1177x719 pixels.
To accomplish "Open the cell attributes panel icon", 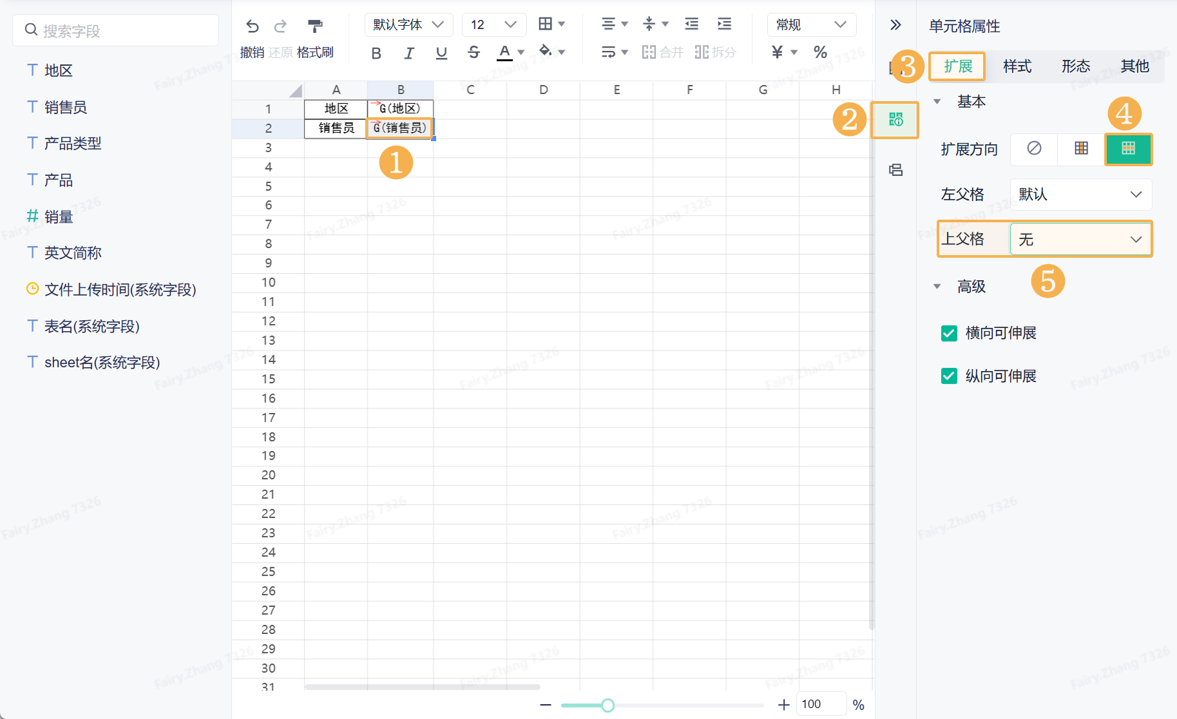I will (x=895, y=120).
